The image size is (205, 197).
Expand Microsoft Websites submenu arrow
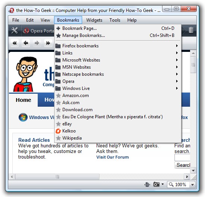[x=177, y=60]
